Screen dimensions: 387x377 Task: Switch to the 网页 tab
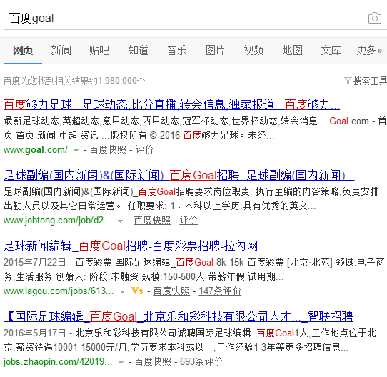23,51
